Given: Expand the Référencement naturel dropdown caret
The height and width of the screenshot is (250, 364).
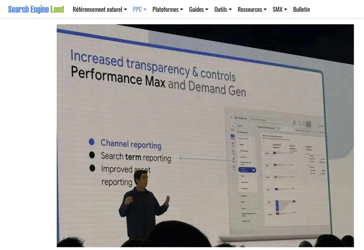Looking at the screenshot, I should [x=125, y=10].
